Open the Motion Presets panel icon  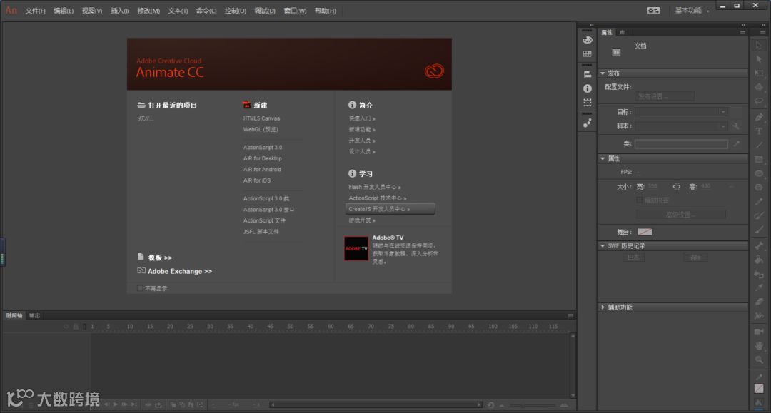coord(587,123)
